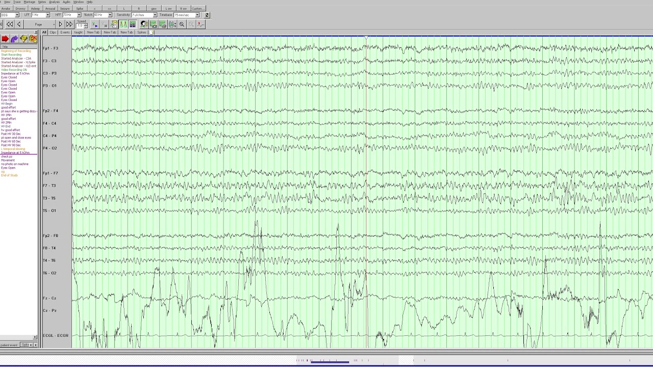
Task: Click the green camera snapshot icon
Action: pos(153,24)
